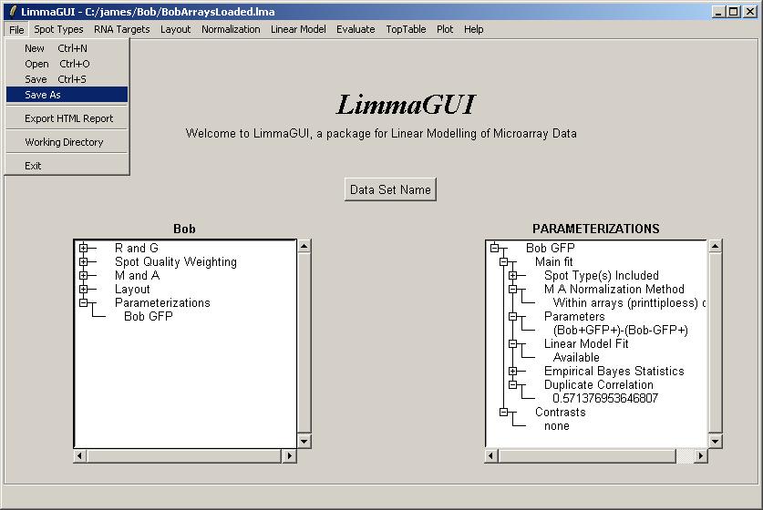763x510 pixels.
Task: Click the LimmaGUI feather icon in title bar
Action: 11,12
